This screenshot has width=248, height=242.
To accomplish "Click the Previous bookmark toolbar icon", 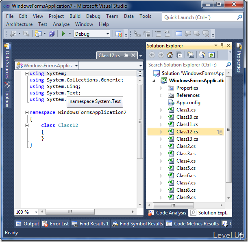I will [188, 34].
